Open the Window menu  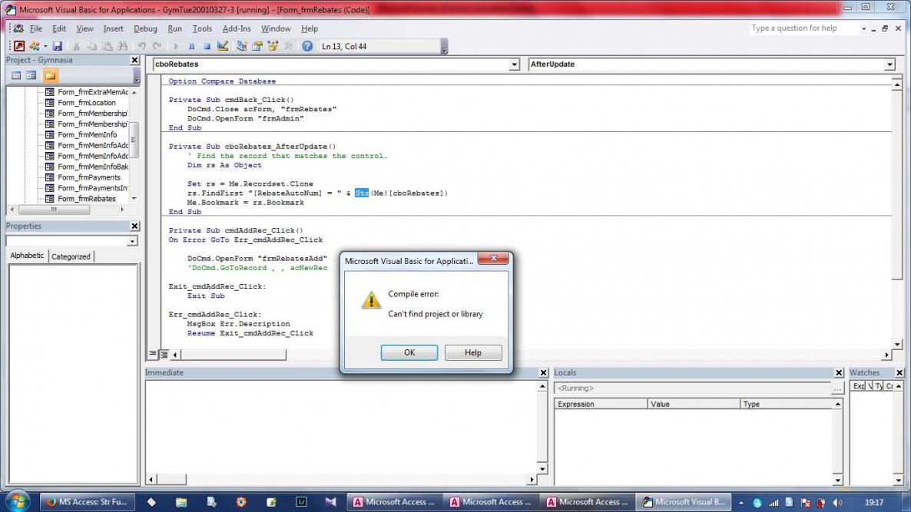tap(276, 28)
